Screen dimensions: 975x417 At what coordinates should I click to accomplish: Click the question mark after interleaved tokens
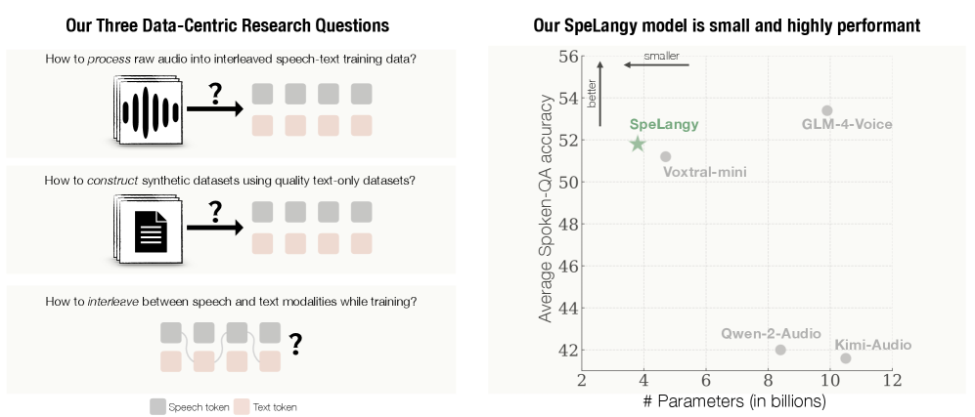click(295, 343)
